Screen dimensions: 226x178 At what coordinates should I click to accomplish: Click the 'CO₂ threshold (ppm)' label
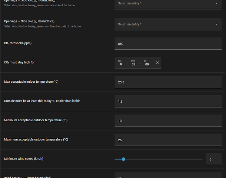click(x=18, y=43)
